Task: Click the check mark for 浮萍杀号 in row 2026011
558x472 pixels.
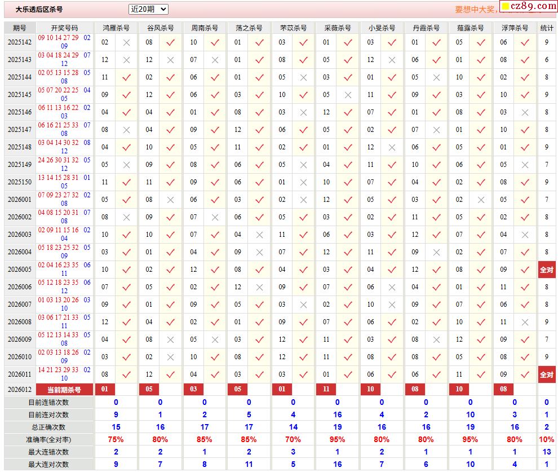Action: (525, 374)
